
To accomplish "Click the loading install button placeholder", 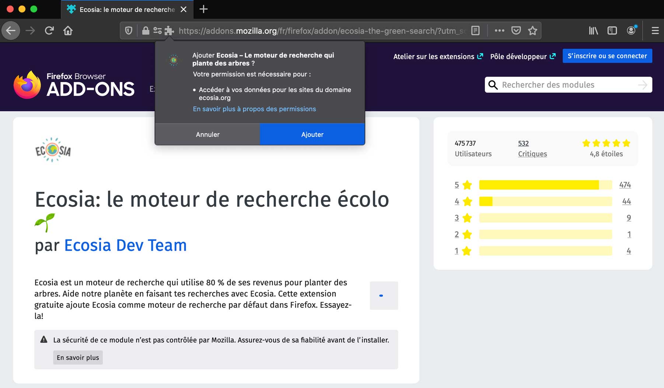I will point(384,296).
